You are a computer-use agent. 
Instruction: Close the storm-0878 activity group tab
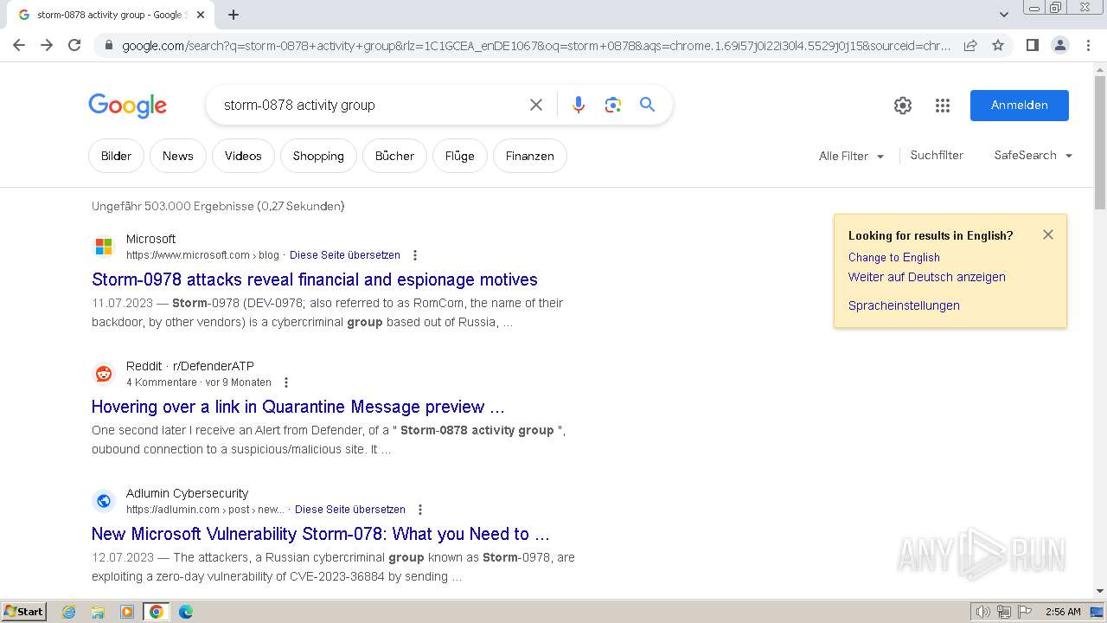(x=201, y=15)
